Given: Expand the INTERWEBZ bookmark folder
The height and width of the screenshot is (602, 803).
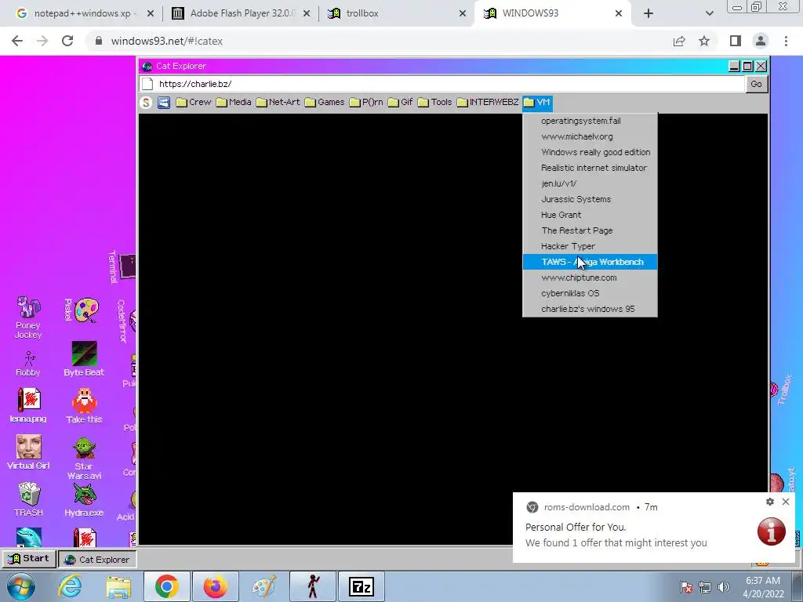Looking at the screenshot, I should pos(488,103).
